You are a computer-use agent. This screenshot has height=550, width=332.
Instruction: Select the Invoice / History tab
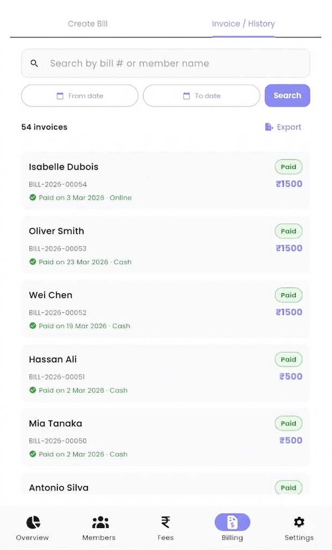(x=243, y=24)
